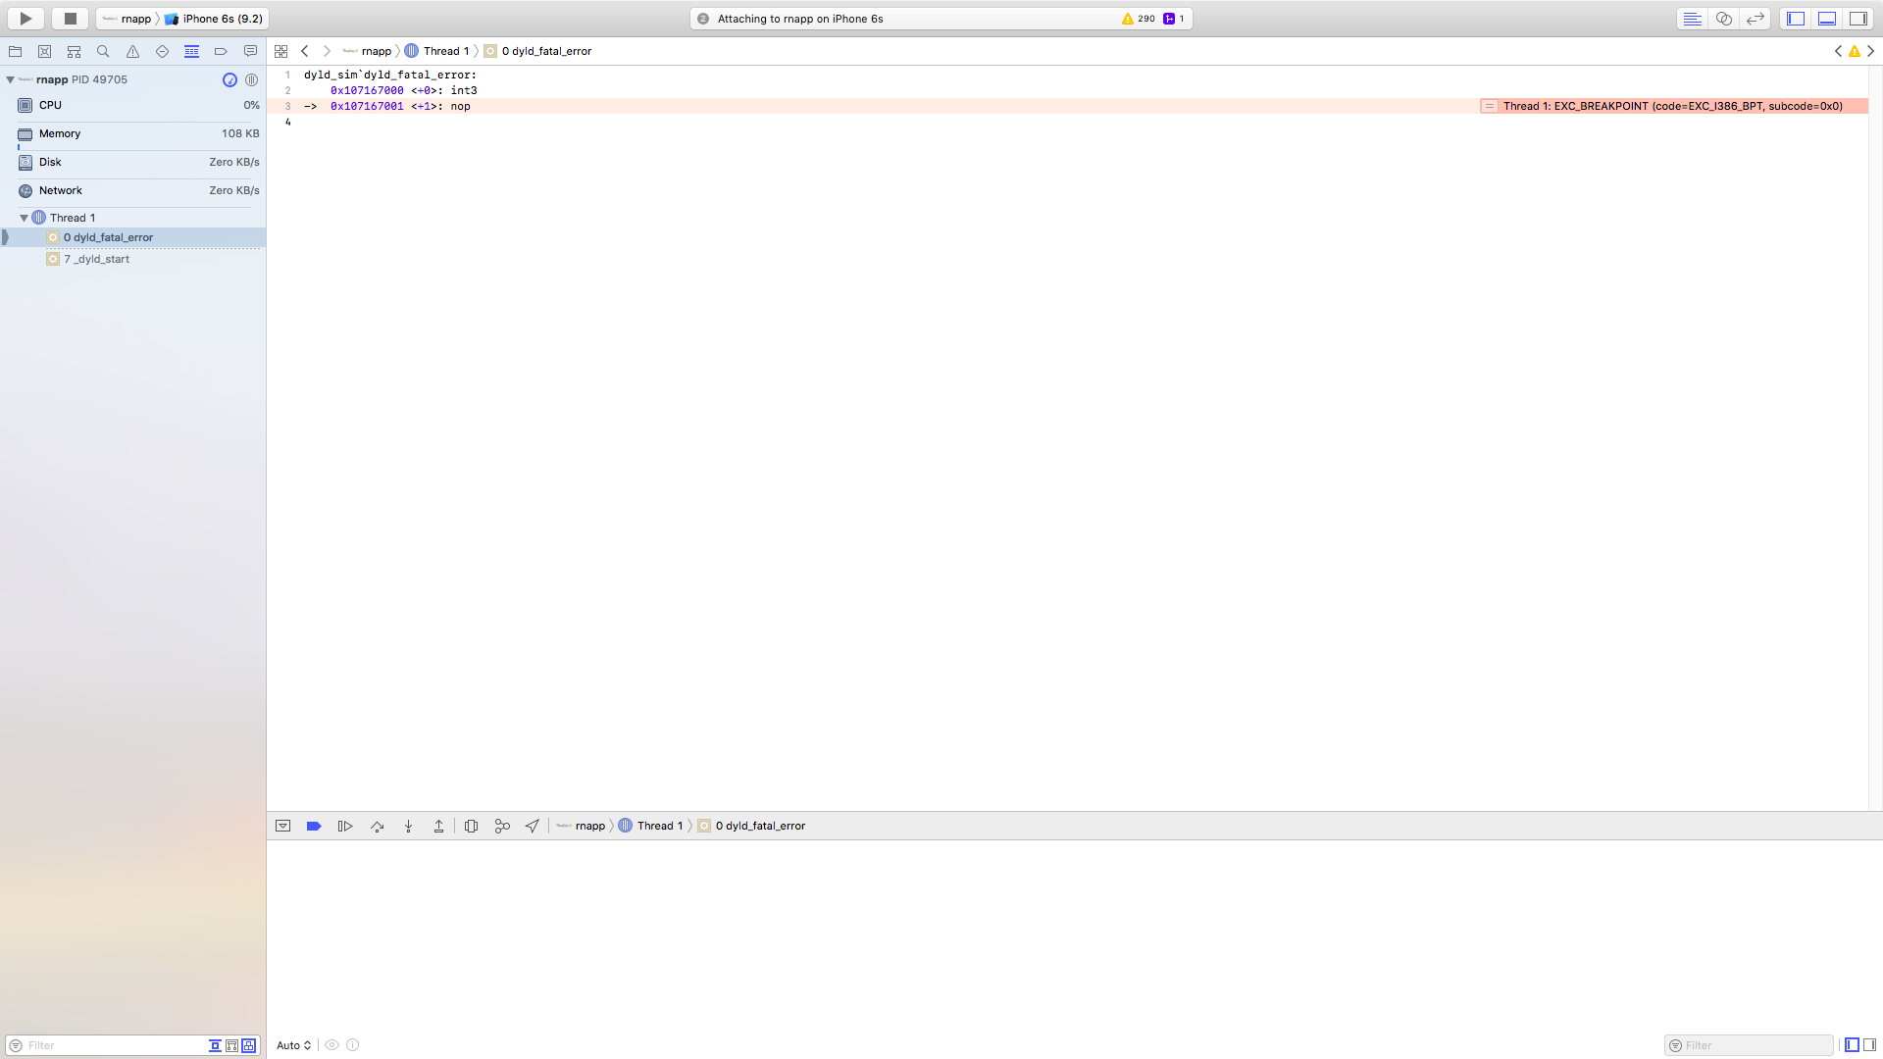Hide the Navigator panel
The height and width of the screenshot is (1059, 1883).
pos(1796,19)
